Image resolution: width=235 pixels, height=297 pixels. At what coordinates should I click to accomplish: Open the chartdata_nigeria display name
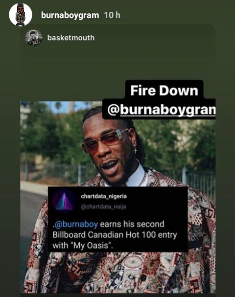104,196
